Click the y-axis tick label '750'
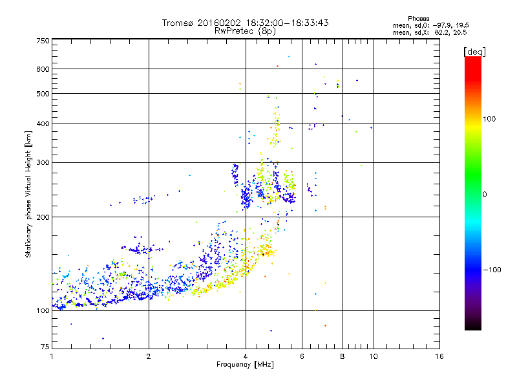Screen dimensions: 517x388 43,41
